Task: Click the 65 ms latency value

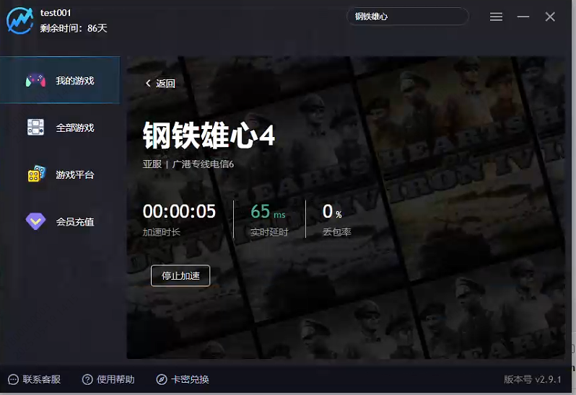Action: point(268,212)
